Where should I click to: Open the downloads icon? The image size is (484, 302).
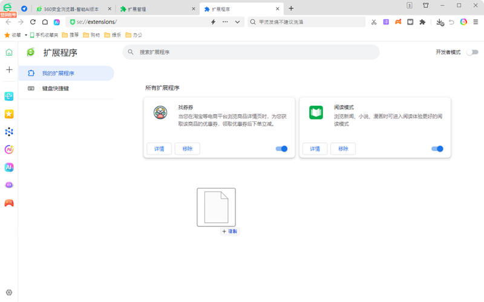[x=440, y=22]
